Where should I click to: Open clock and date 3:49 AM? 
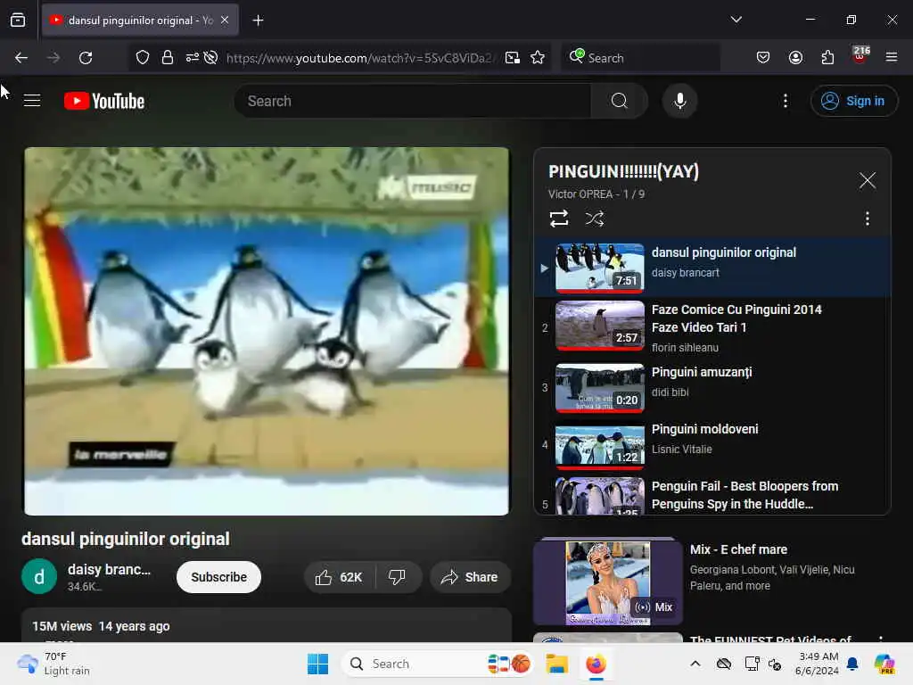(817, 664)
